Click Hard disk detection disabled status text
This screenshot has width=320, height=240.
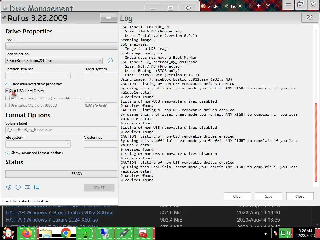click(26, 201)
